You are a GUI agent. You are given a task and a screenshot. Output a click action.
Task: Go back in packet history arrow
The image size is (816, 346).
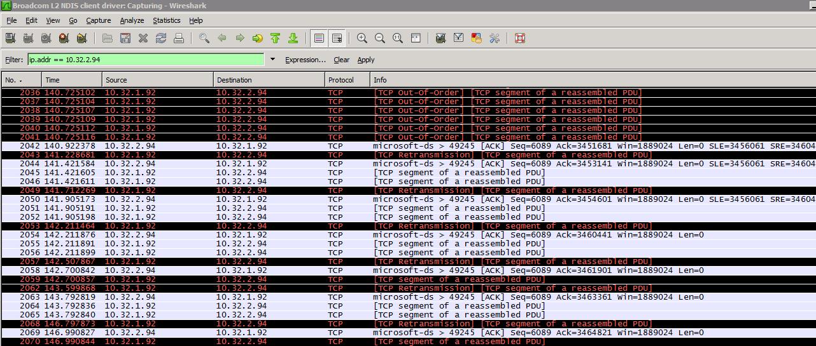point(222,38)
